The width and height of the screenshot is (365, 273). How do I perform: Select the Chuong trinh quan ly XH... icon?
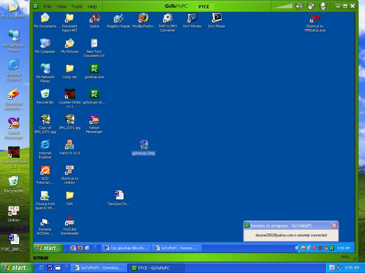45,200
